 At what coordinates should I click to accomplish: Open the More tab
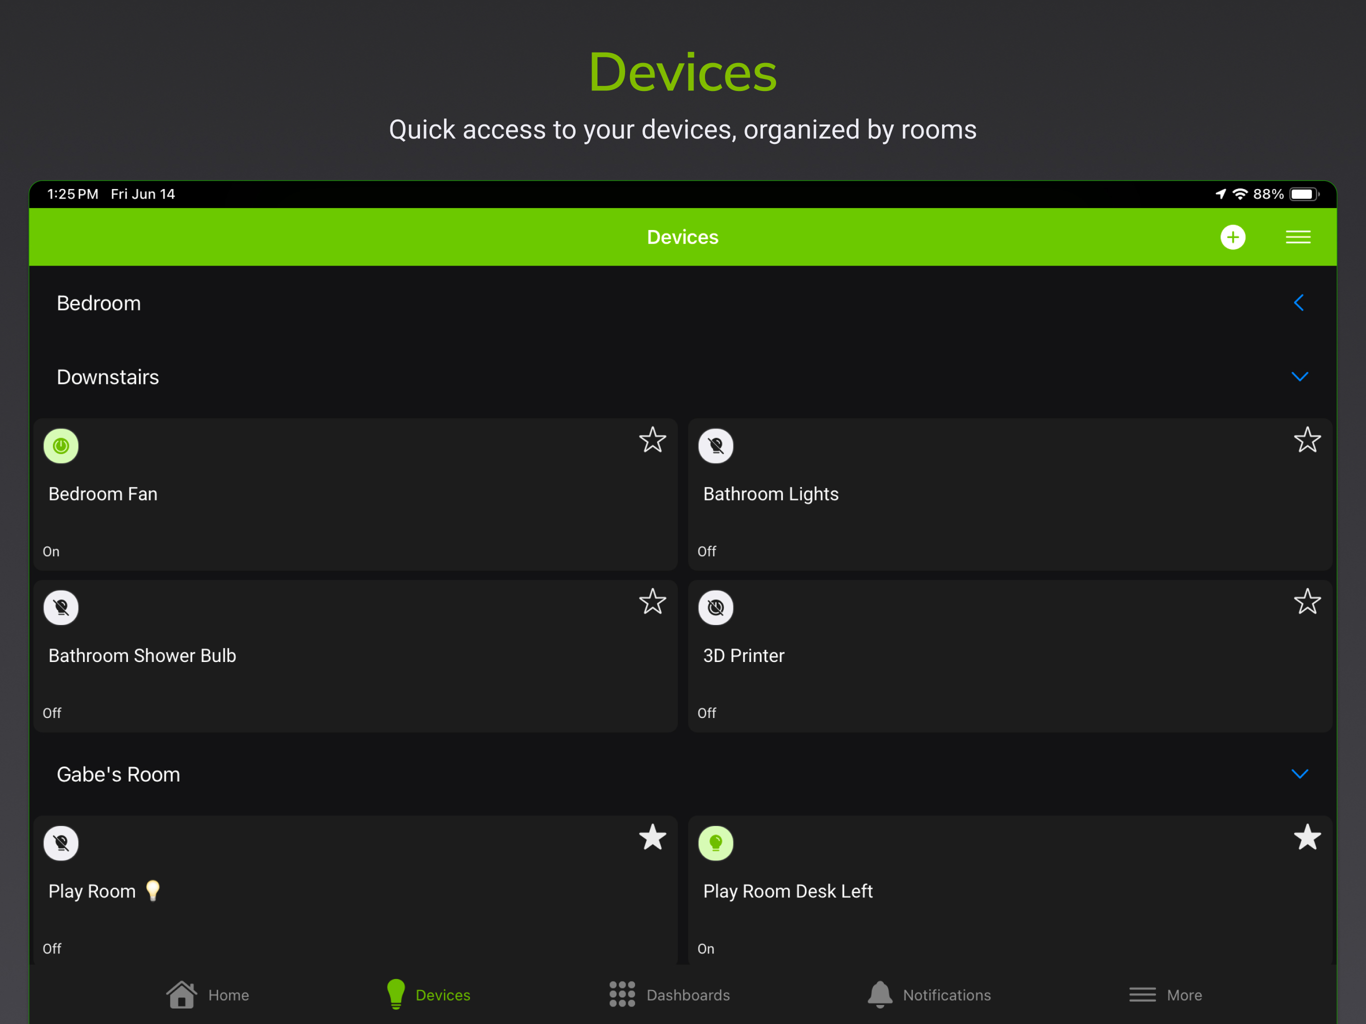pyautogui.click(x=1165, y=995)
